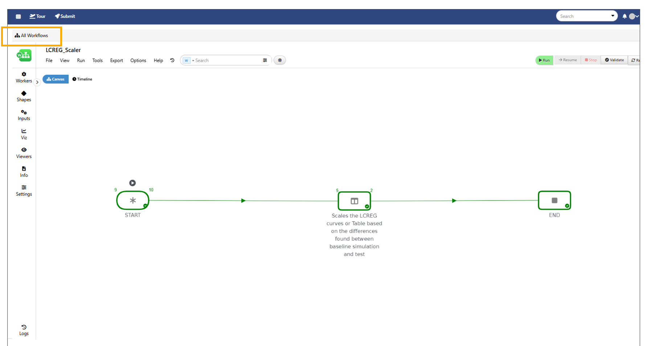Click the green Run button

click(x=544, y=60)
